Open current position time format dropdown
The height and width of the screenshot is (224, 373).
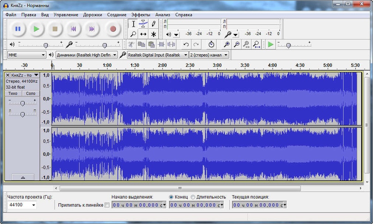pyautogui.click(x=285, y=205)
